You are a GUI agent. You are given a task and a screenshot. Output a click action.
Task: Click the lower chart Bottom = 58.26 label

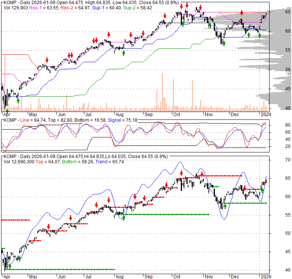click(78, 162)
